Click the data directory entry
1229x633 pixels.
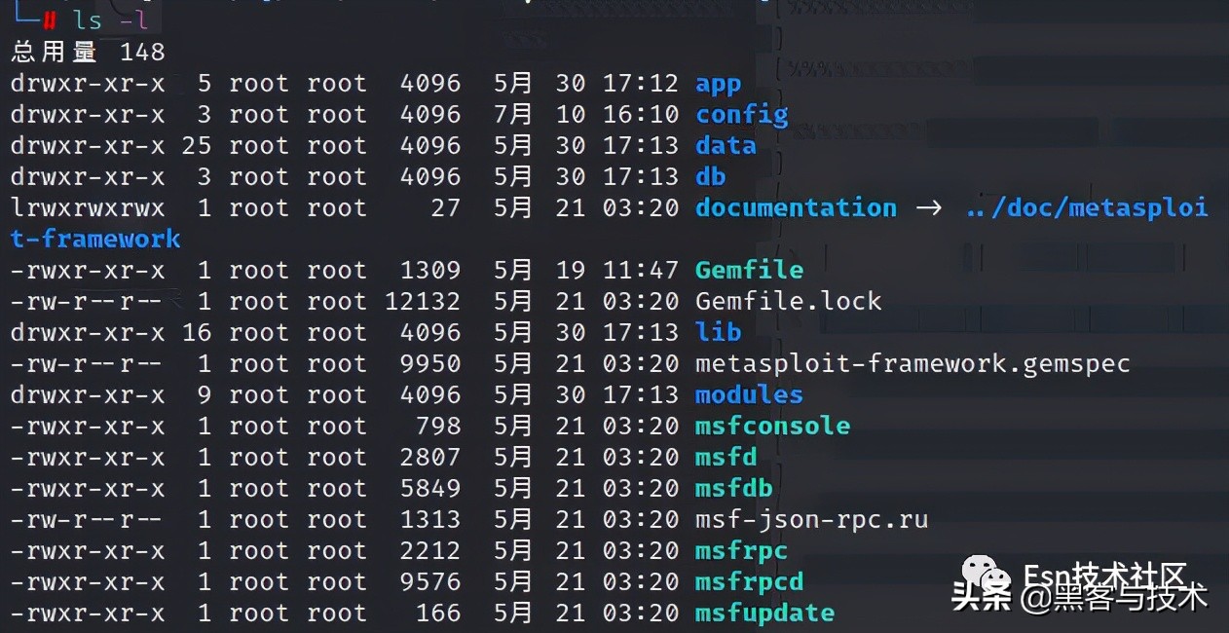click(x=726, y=145)
